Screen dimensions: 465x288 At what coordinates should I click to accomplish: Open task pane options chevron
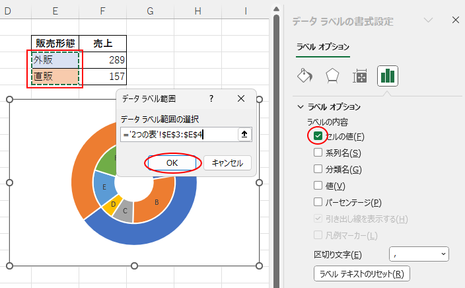[x=428, y=20]
